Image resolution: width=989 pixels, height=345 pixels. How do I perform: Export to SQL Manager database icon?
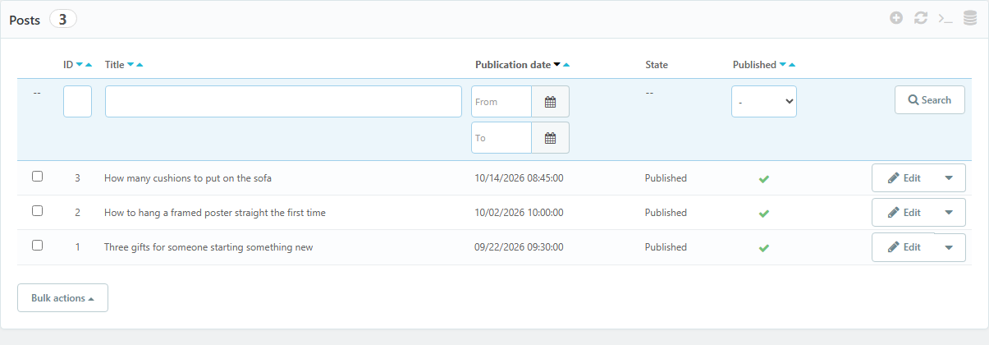[970, 18]
